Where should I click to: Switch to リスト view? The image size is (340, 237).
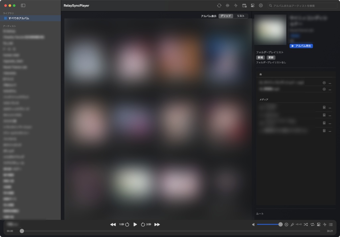(241, 16)
